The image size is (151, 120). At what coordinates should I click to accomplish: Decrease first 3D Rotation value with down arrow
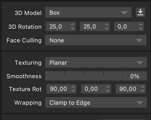(x=73, y=29)
